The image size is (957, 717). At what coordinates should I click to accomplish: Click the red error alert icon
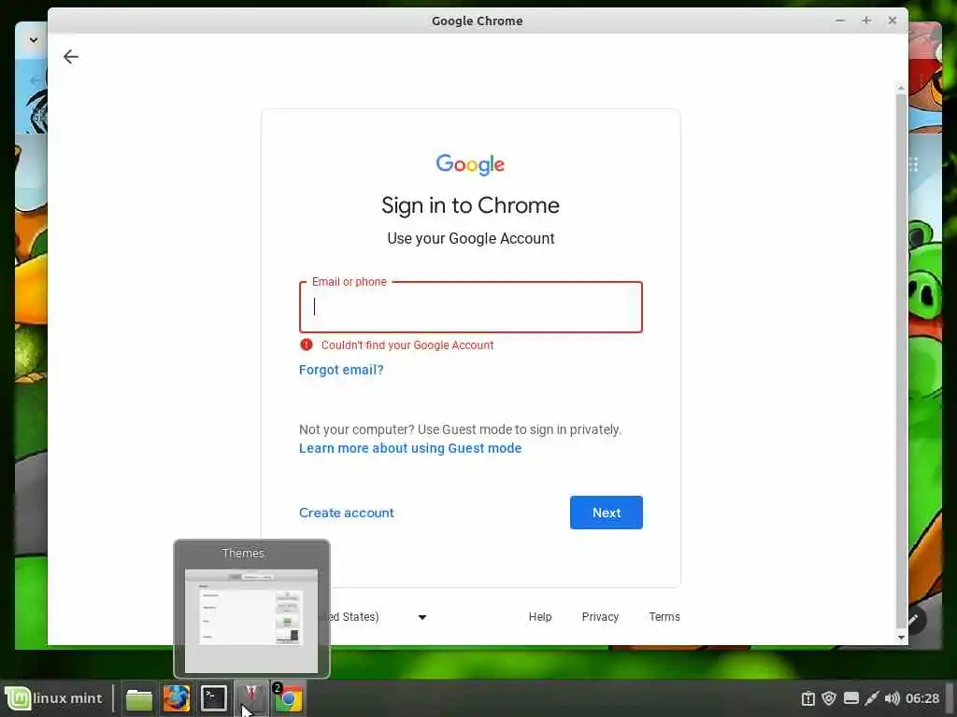point(307,345)
